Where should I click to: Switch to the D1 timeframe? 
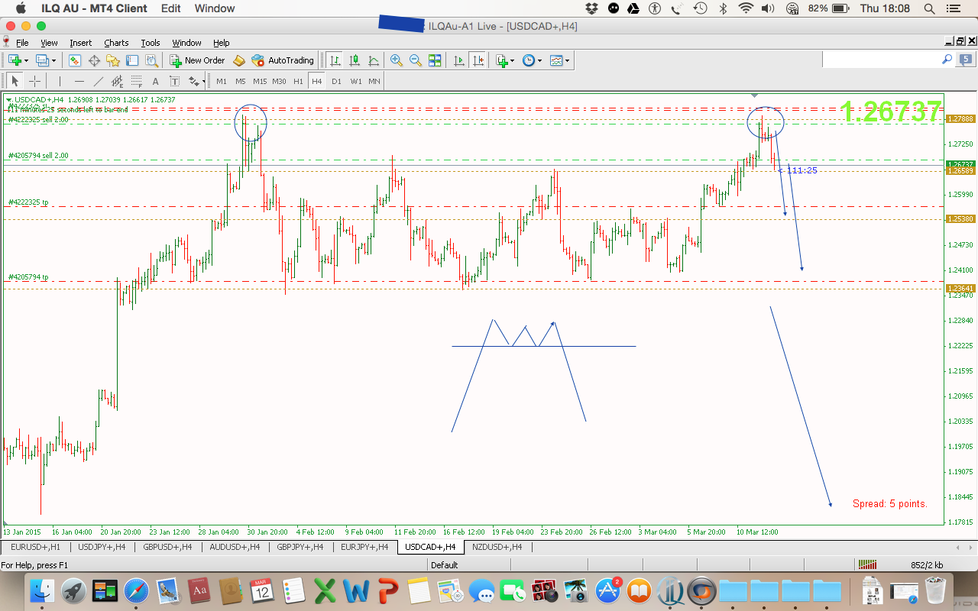(x=338, y=81)
